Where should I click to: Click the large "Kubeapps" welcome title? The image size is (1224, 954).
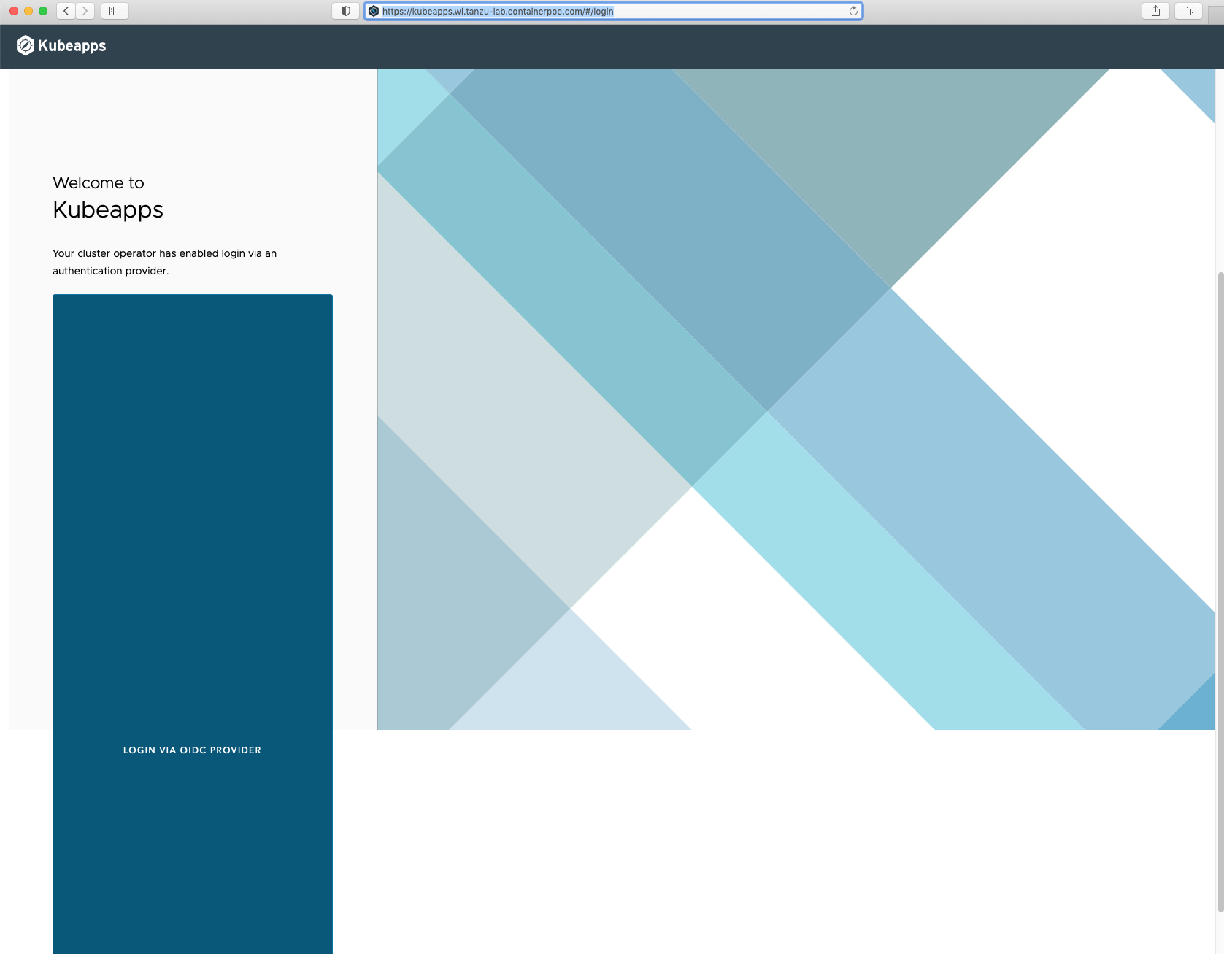click(108, 210)
